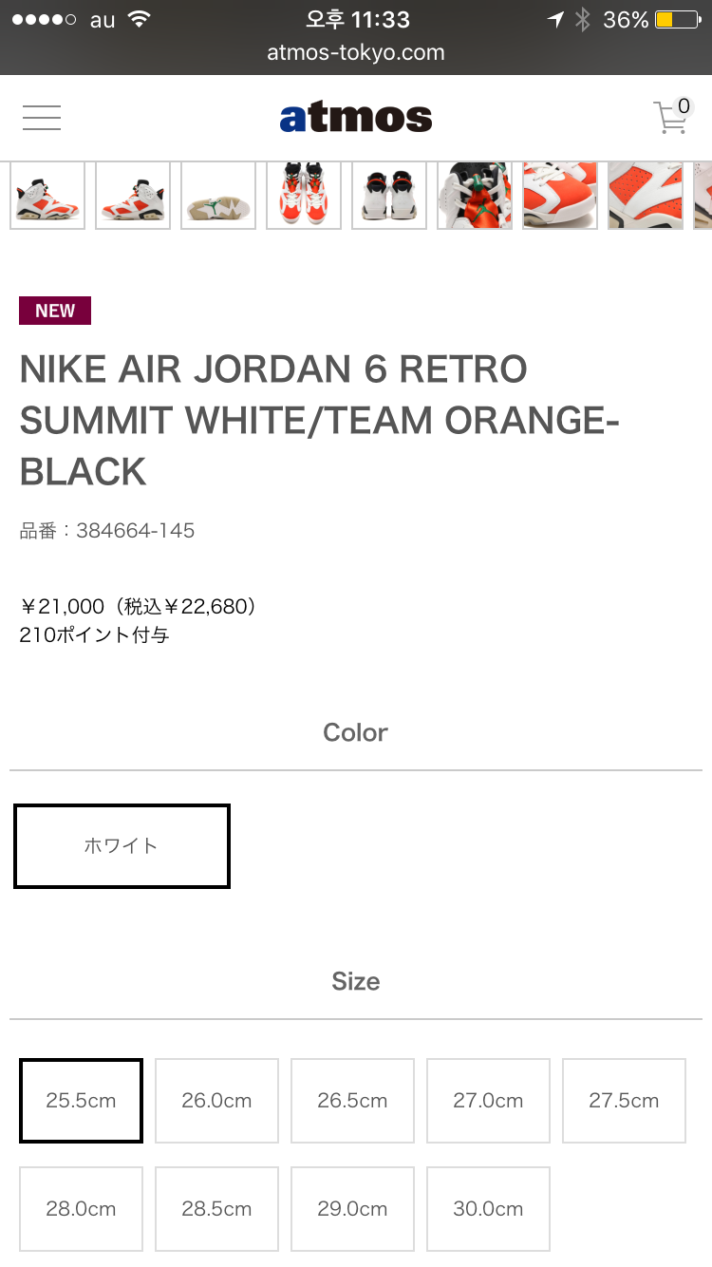The height and width of the screenshot is (1267, 712).
Task: Choose size 26.0cm
Action: coord(216,1101)
